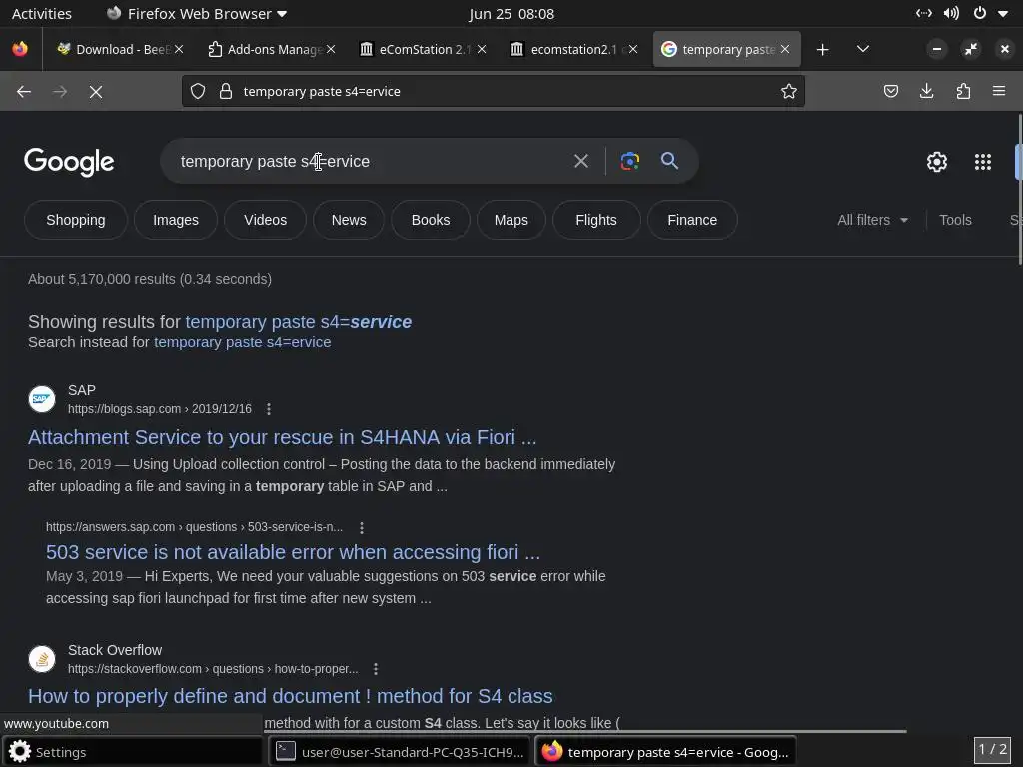Viewport: 1023px width, 767px height.
Task: Open the downloads panel
Action: (x=926, y=91)
